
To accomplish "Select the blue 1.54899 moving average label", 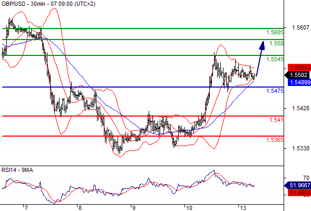I will (299, 82).
